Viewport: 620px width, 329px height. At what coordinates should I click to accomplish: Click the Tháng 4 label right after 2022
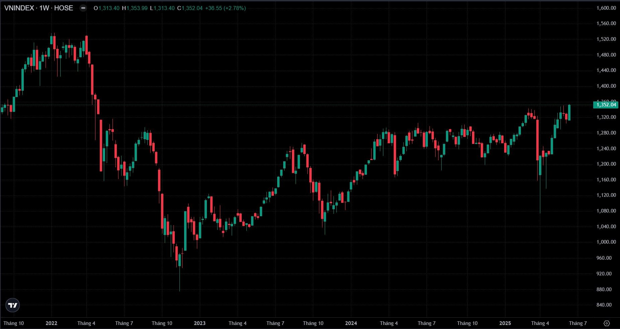[86, 323]
